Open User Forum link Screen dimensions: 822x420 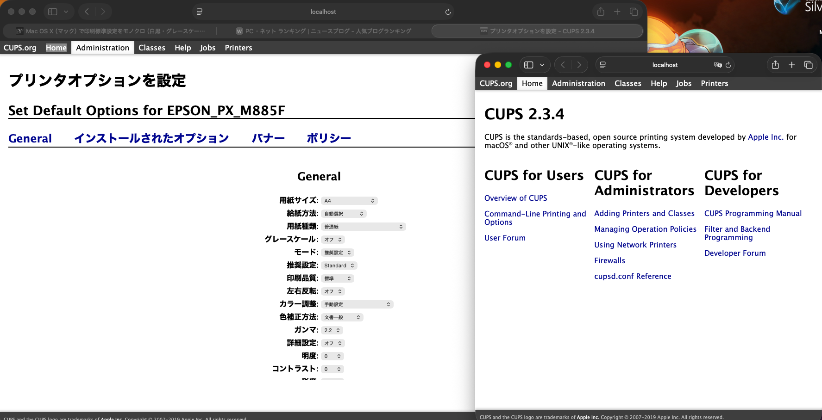[505, 238]
